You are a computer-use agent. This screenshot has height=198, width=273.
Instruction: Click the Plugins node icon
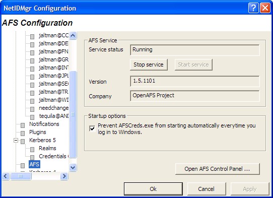(x=23, y=133)
